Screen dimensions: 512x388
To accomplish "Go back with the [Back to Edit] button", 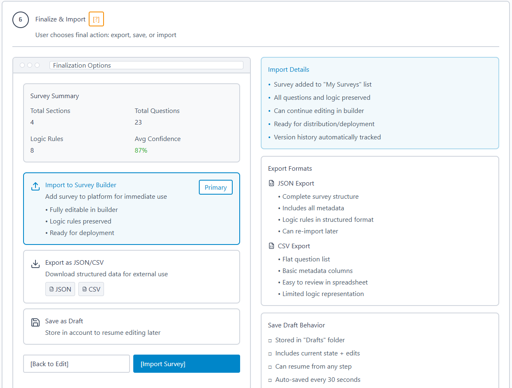I will (76, 364).
